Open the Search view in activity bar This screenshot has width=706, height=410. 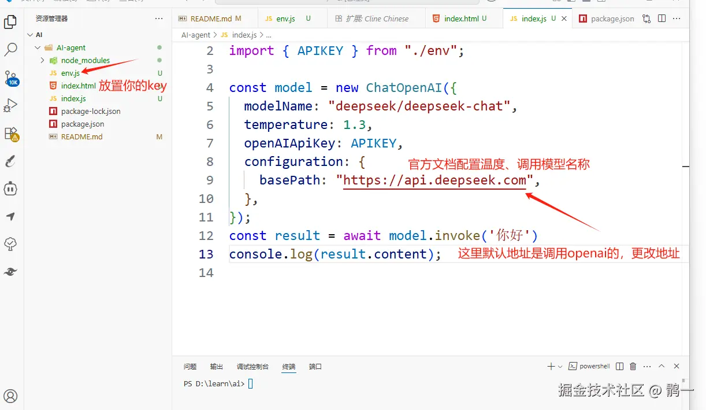[x=10, y=50]
